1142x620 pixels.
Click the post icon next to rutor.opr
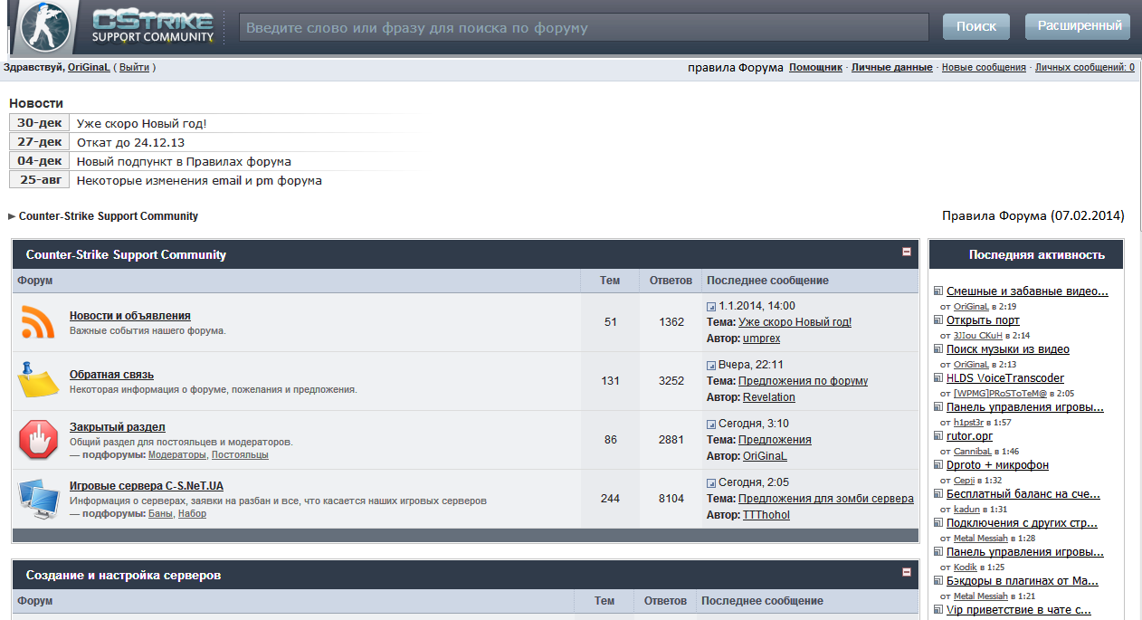click(938, 436)
